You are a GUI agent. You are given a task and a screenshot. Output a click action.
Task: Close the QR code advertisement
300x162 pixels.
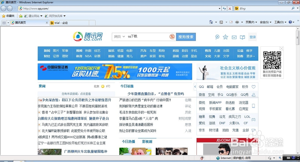point(281,49)
